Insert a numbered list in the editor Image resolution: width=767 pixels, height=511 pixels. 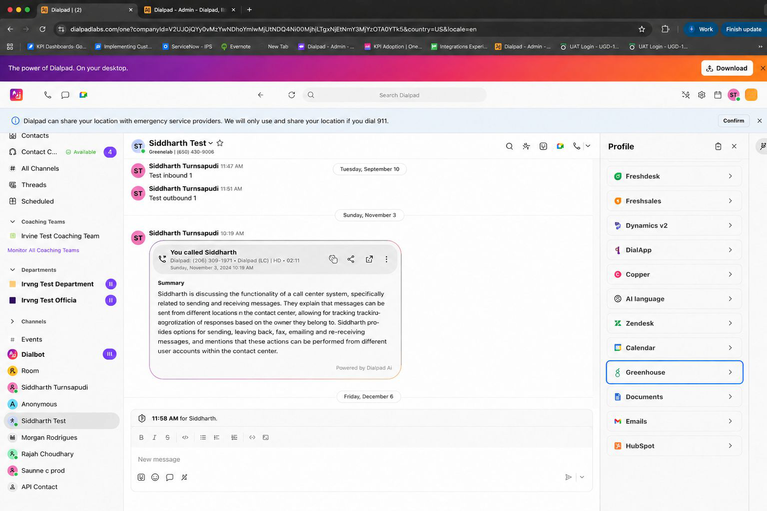[x=216, y=437]
